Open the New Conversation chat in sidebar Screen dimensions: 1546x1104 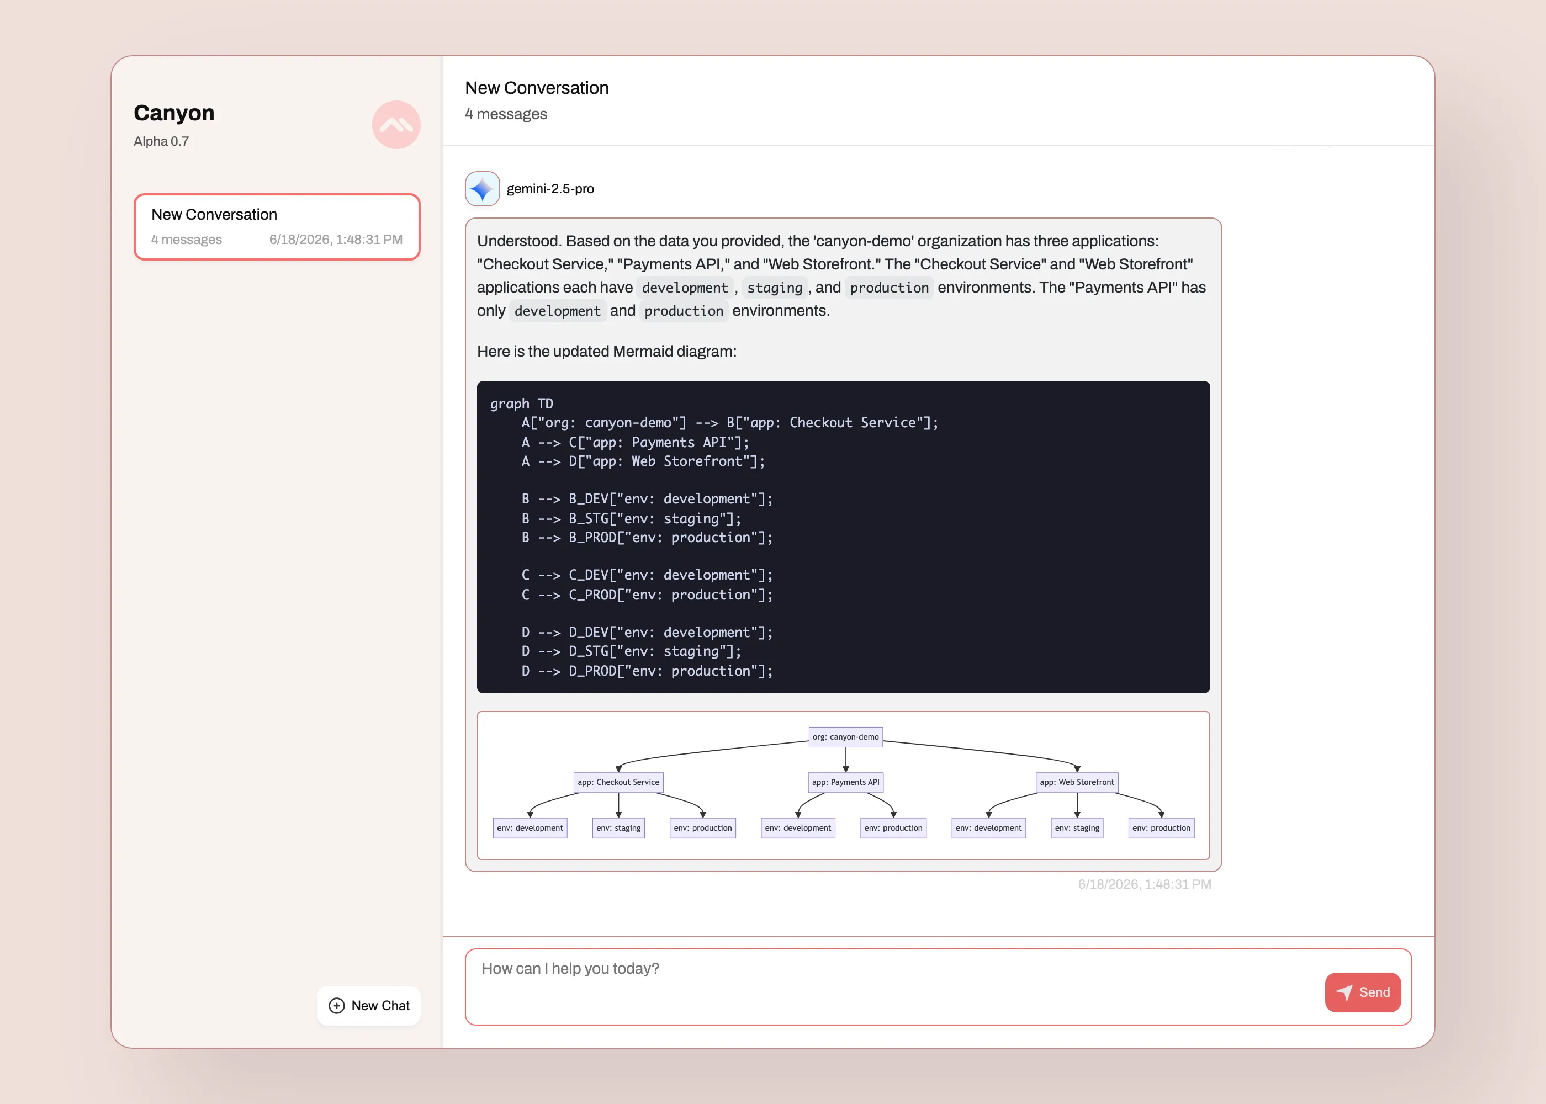pyautogui.click(x=277, y=227)
